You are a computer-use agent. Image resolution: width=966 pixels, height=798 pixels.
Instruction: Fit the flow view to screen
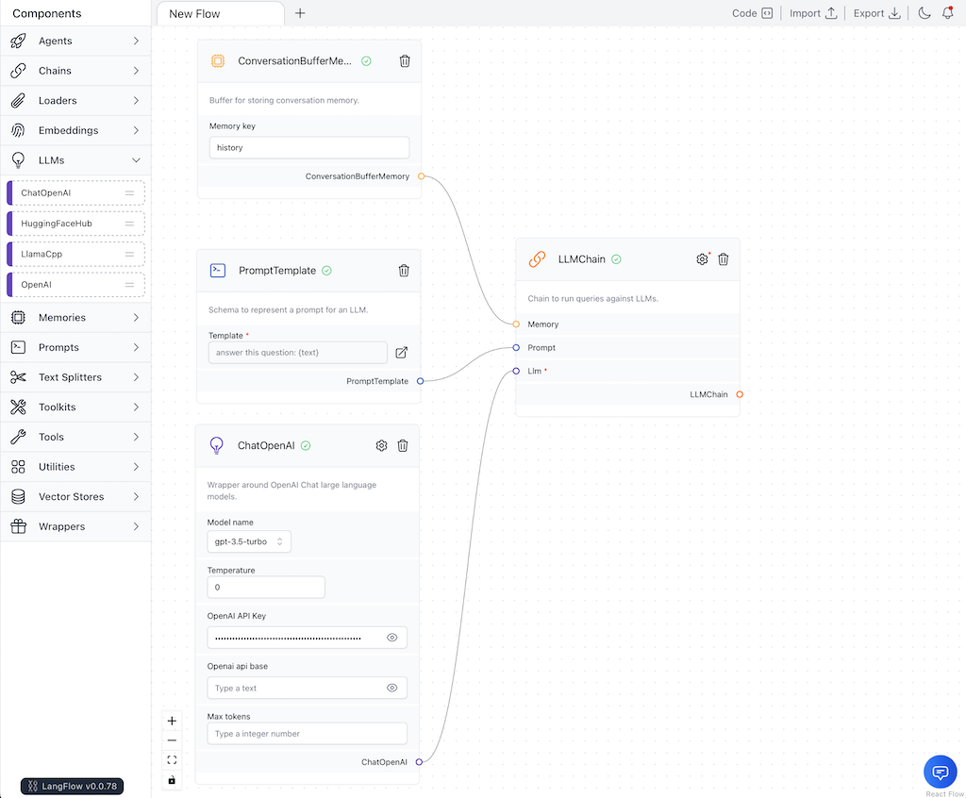pos(172,760)
